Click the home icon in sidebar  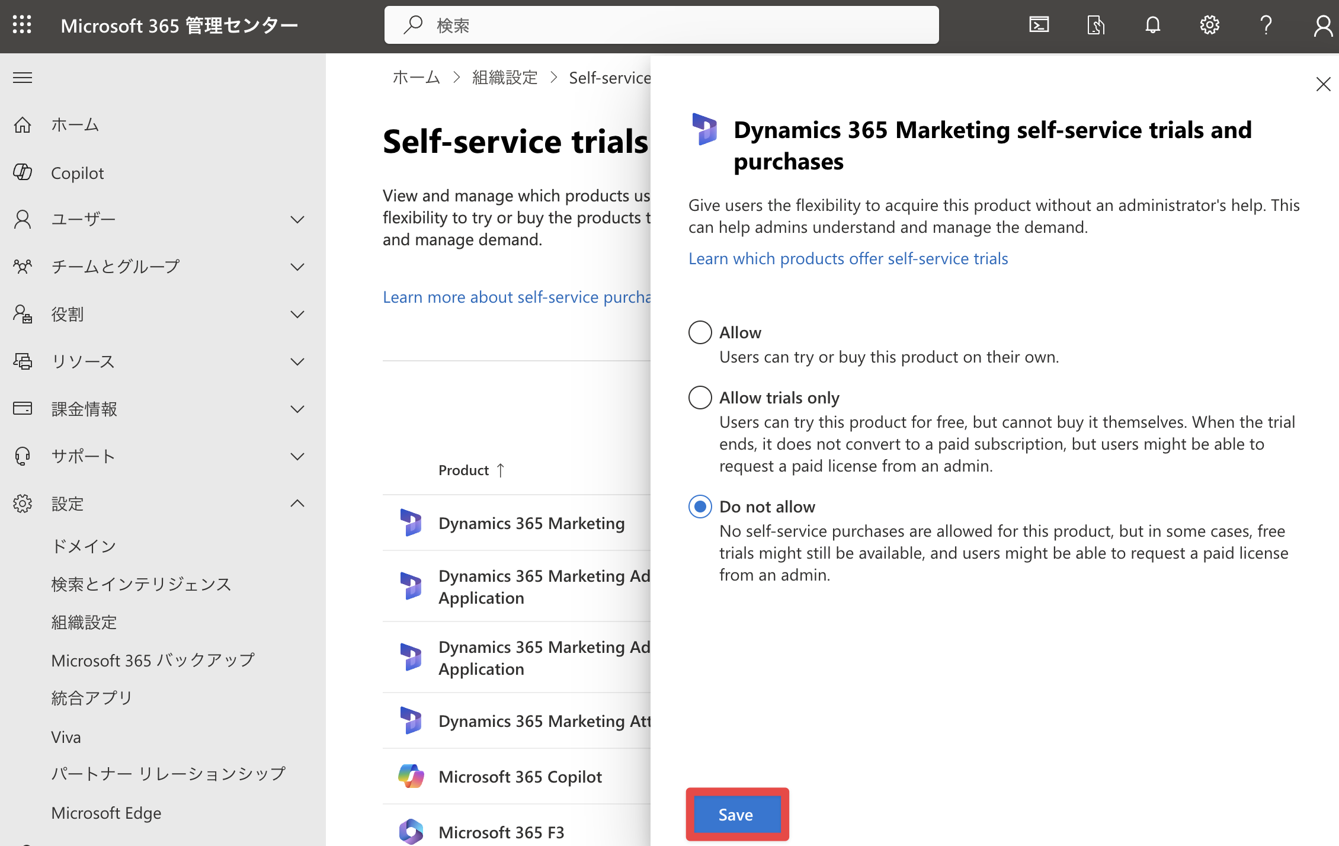click(23, 125)
